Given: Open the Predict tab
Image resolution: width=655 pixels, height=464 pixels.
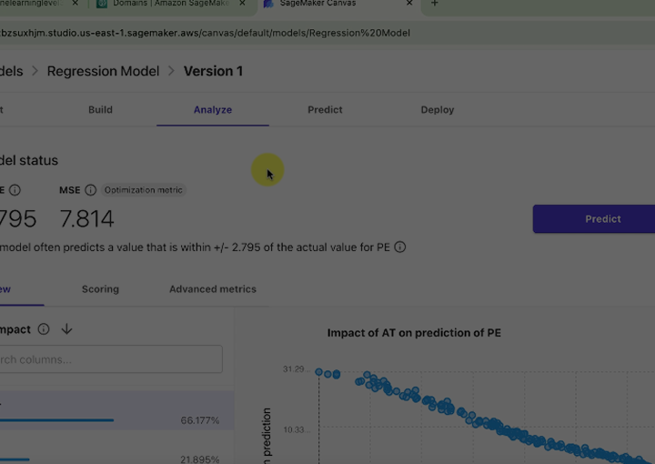Looking at the screenshot, I should click(x=325, y=110).
